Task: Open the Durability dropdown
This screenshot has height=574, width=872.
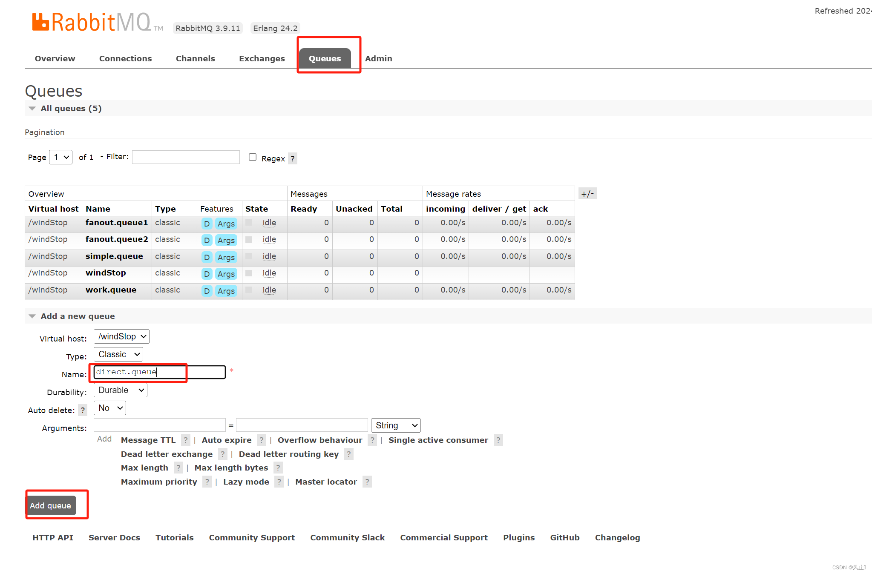Action: 121,390
